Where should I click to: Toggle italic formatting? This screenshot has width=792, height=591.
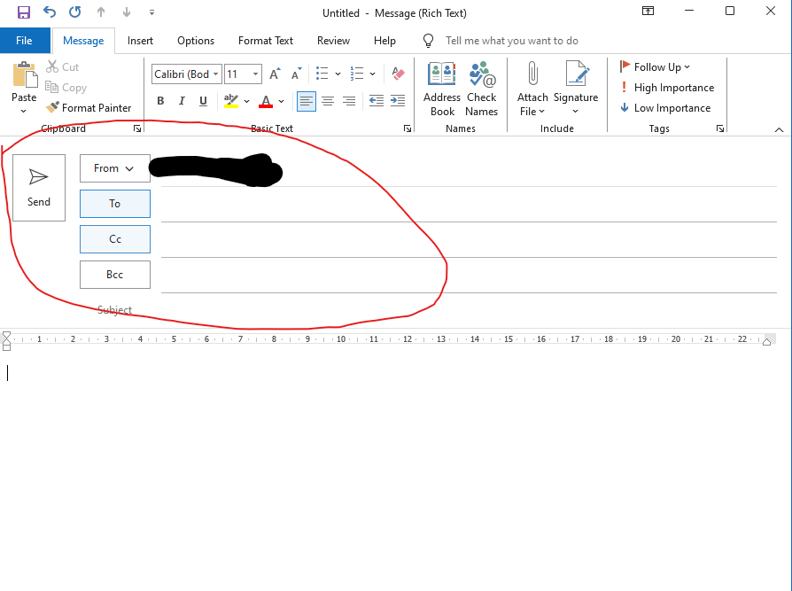point(182,101)
